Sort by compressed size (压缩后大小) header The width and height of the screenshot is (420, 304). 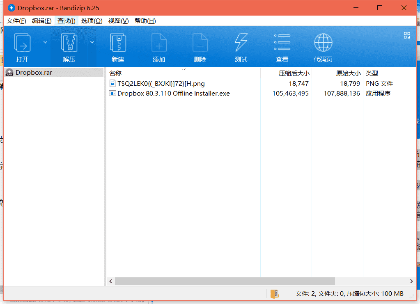(x=294, y=73)
